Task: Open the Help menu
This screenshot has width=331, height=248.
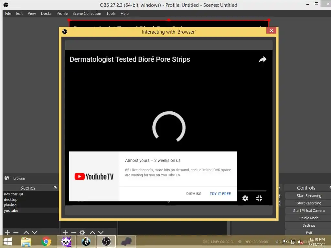Action: (x=124, y=14)
